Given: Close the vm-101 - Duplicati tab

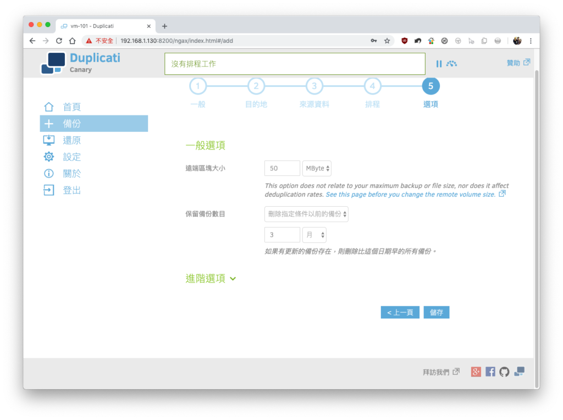Looking at the screenshot, I should coord(148,26).
